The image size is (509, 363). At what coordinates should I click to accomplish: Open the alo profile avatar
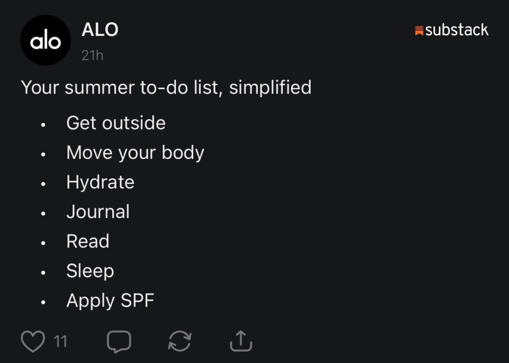[45, 40]
